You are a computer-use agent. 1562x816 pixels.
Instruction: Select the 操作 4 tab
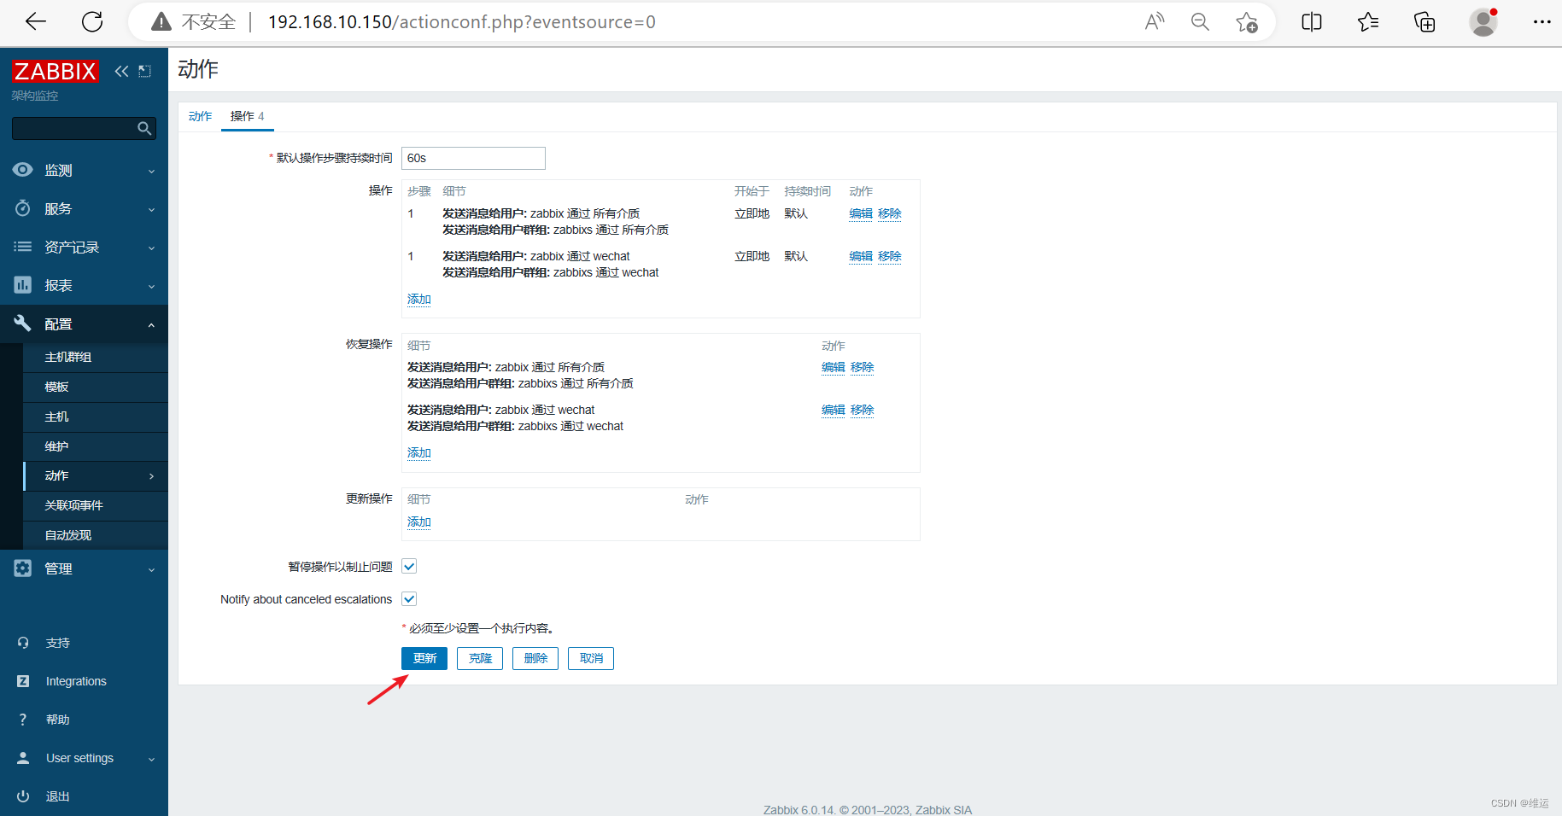pos(247,116)
